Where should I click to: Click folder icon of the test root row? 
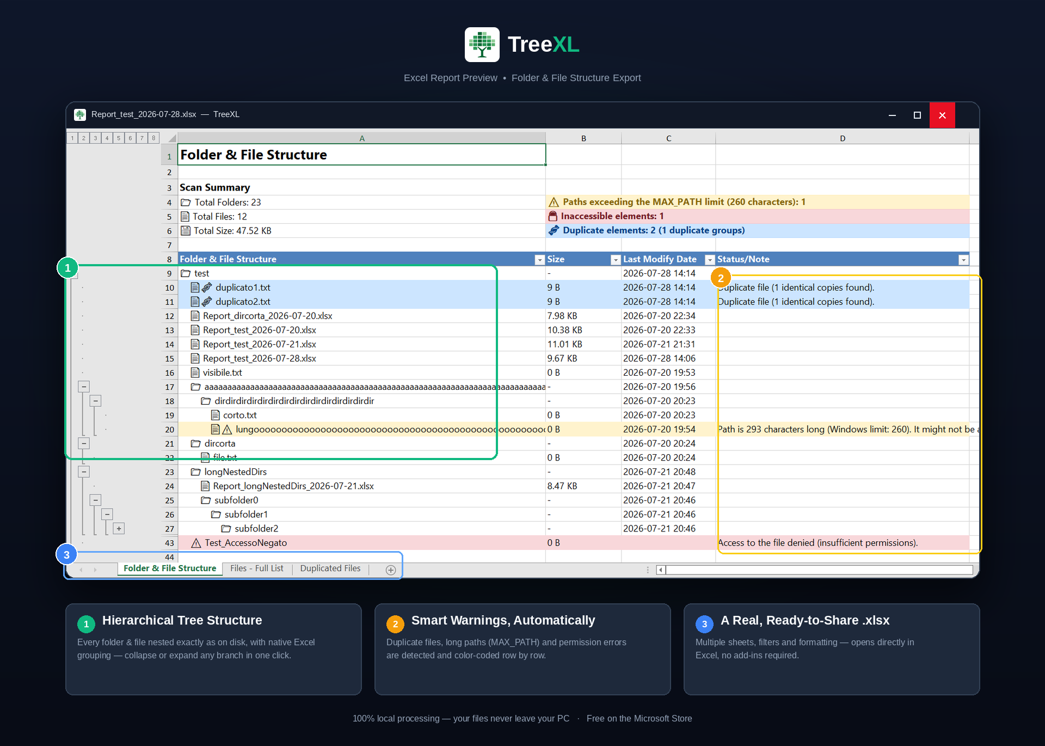click(x=186, y=273)
